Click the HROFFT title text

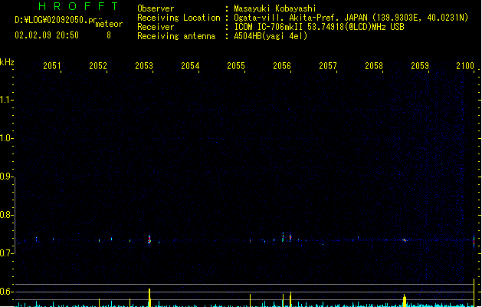click(x=78, y=6)
